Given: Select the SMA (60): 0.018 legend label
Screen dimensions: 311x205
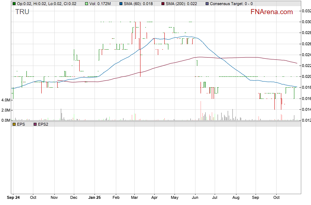Looking at the screenshot, I should click(x=138, y=4).
